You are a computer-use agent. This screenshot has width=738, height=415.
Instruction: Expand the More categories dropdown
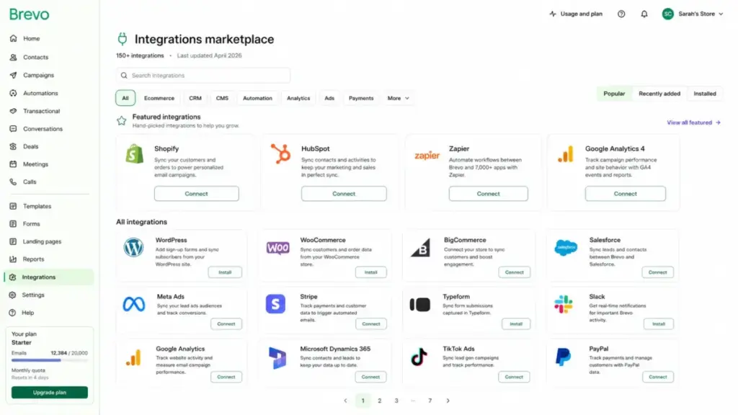(x=398, y=98)
